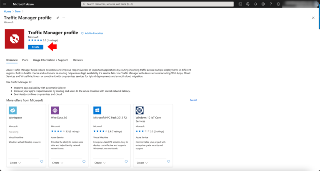Favorite Windows 10 IoT Core Services heart

(x=169, y=161)
